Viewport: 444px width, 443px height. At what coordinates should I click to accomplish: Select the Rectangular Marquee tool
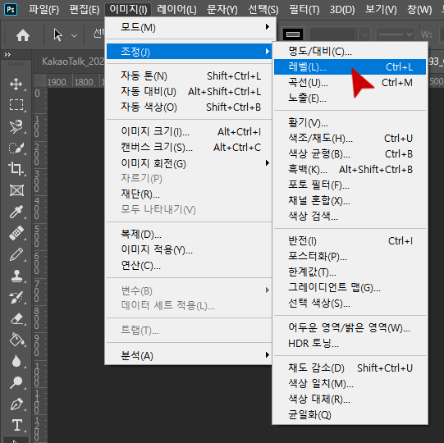tap(16, 105)
